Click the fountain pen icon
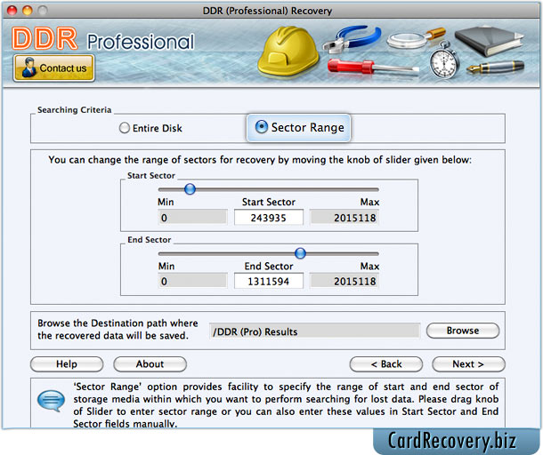This screenshot has height=455, width=543. point(495,67)
